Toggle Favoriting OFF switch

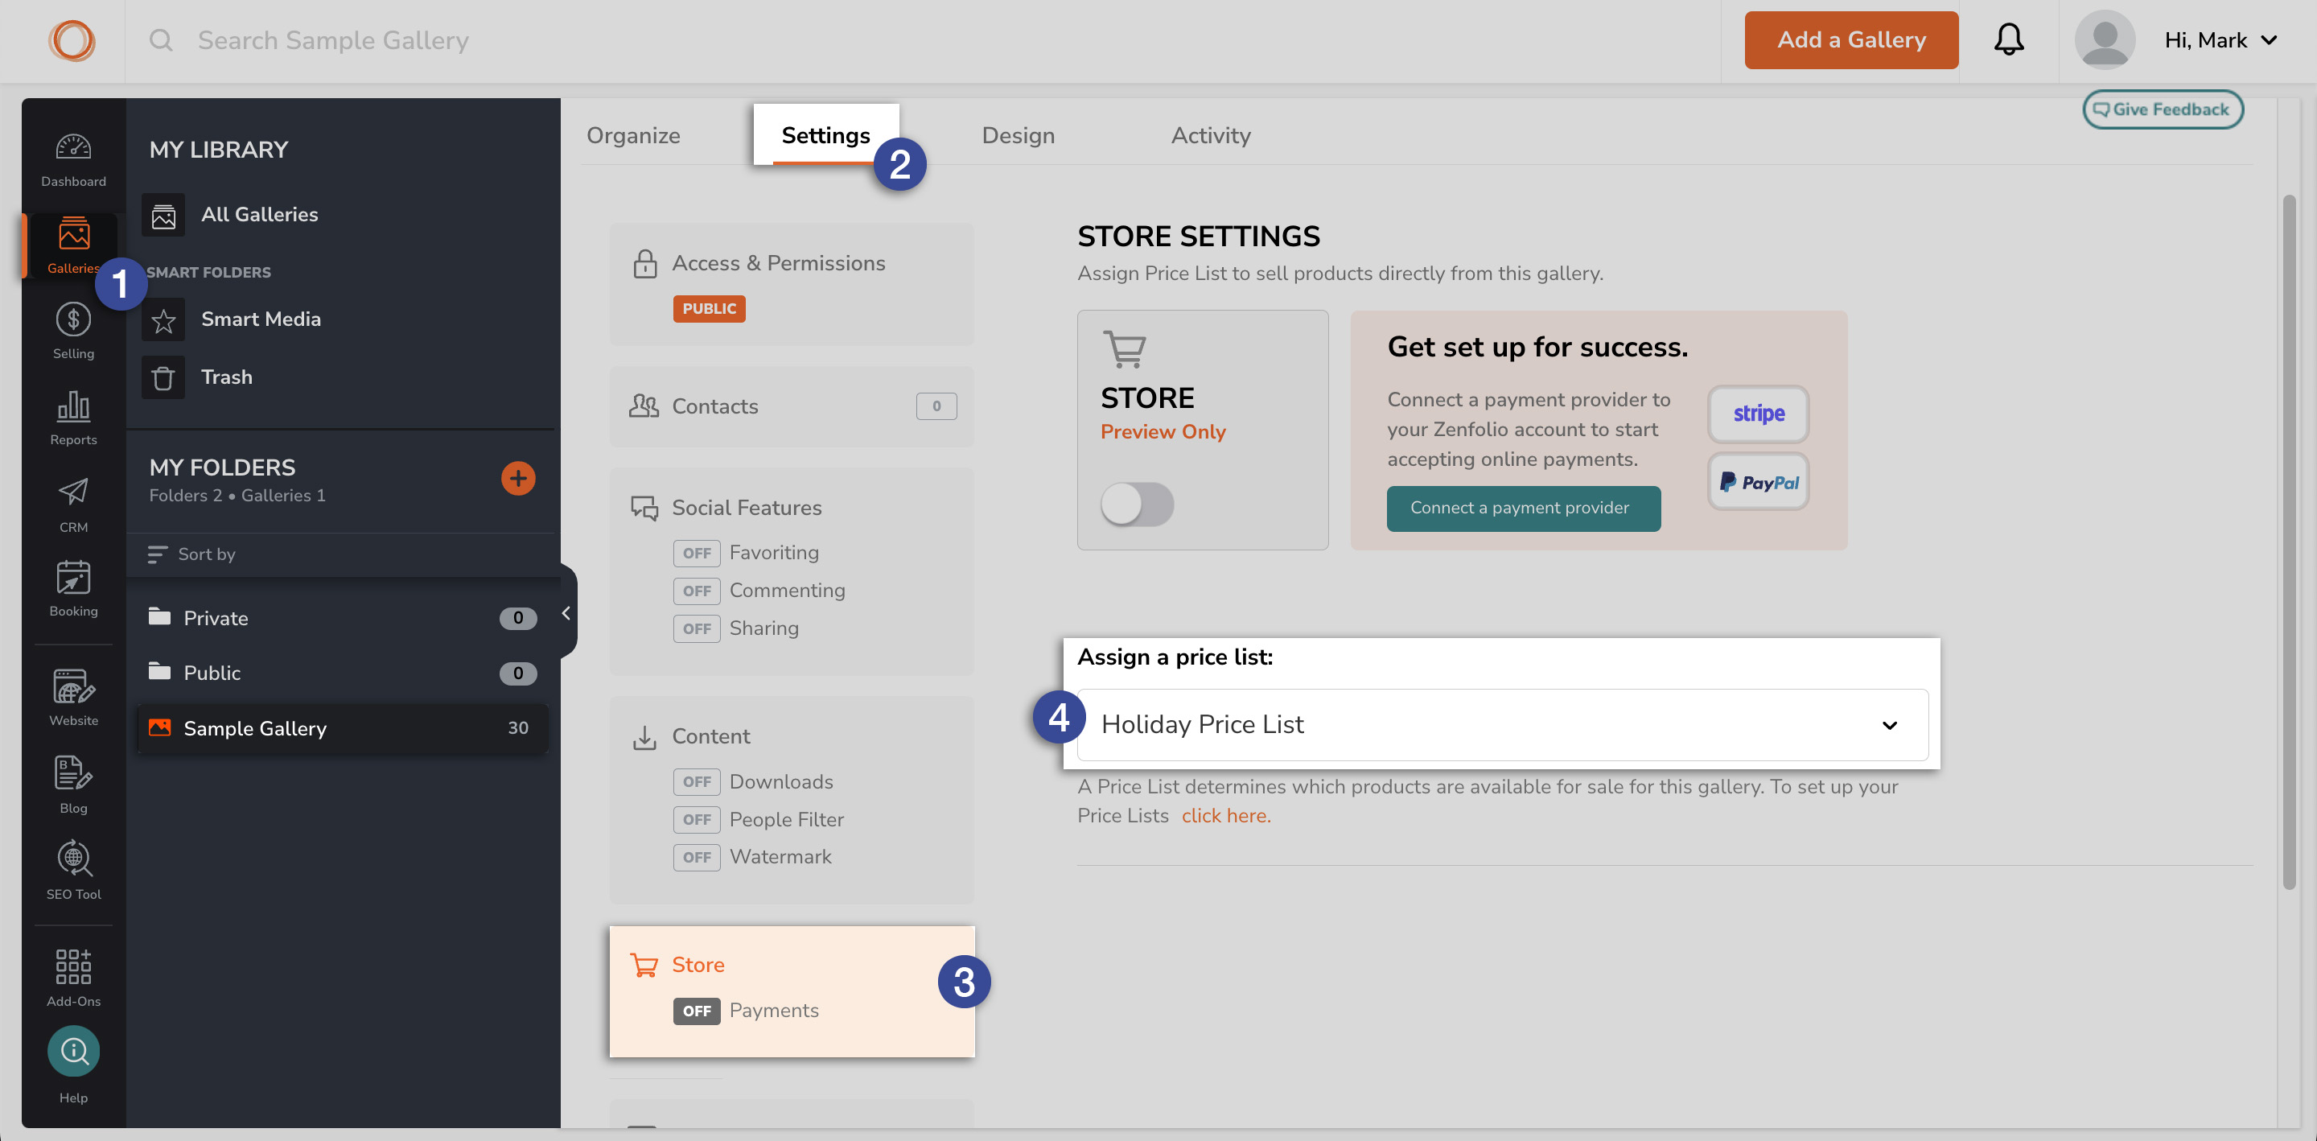[x=696, y=553]
